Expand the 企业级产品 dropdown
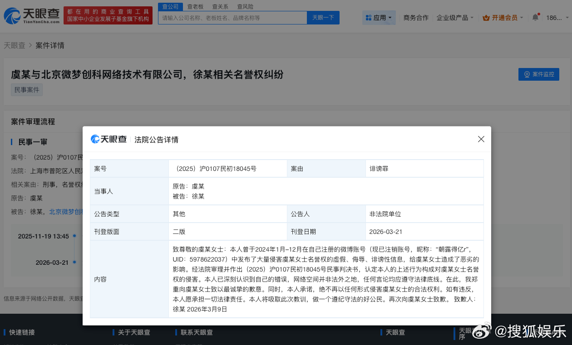This screenshot has height=345, width=572. (x=455, y=18)
